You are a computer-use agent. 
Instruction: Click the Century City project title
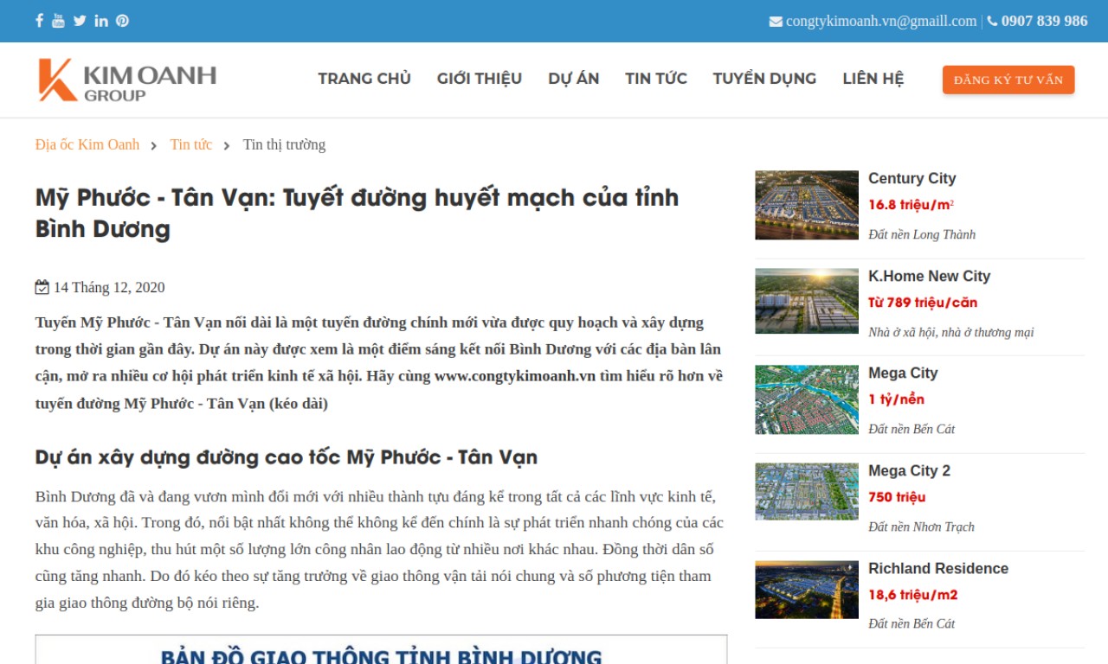click(912, 178)
